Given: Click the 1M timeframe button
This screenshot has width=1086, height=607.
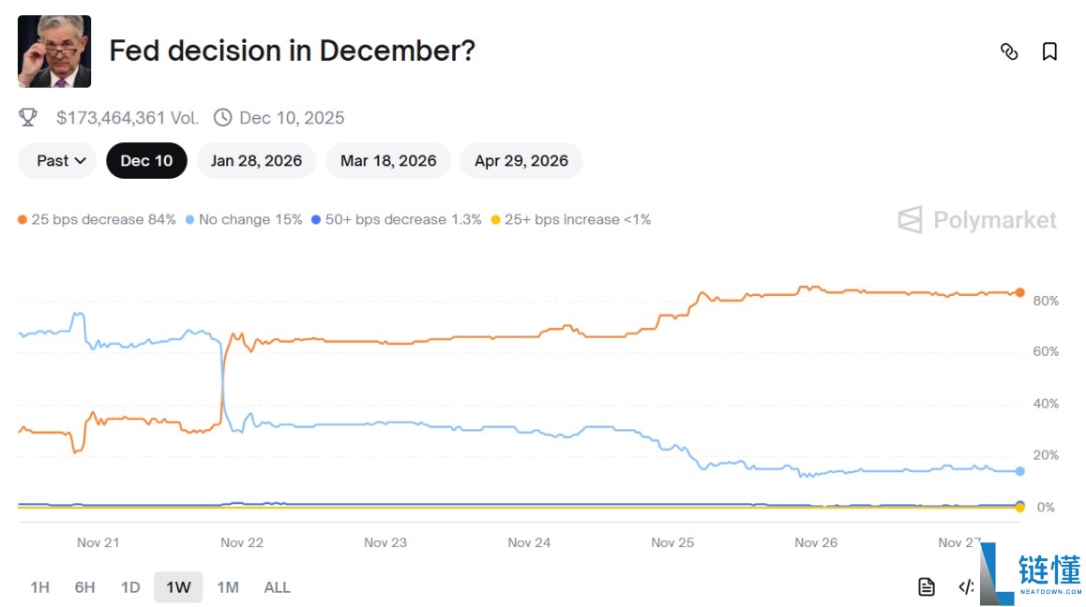Looking at the screenshot, I should pos(228,587).
